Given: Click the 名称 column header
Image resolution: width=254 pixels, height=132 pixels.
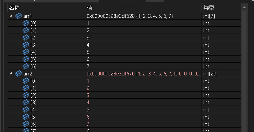Looking at the screenshot, I should coord(46,8).
